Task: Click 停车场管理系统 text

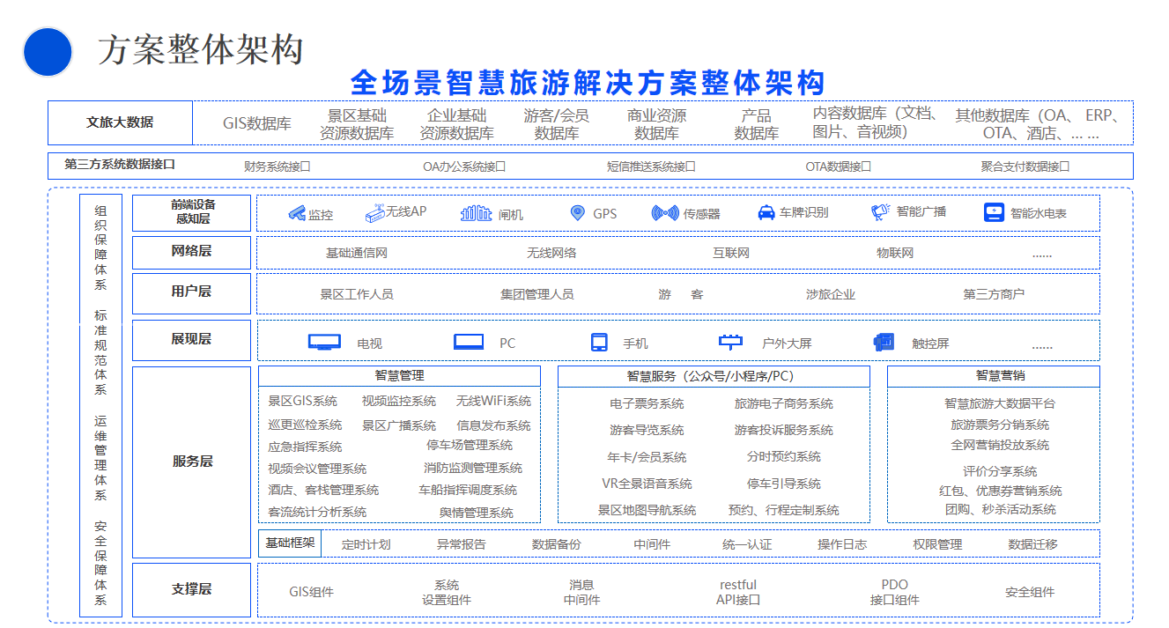Action: [x=470, y=445]
